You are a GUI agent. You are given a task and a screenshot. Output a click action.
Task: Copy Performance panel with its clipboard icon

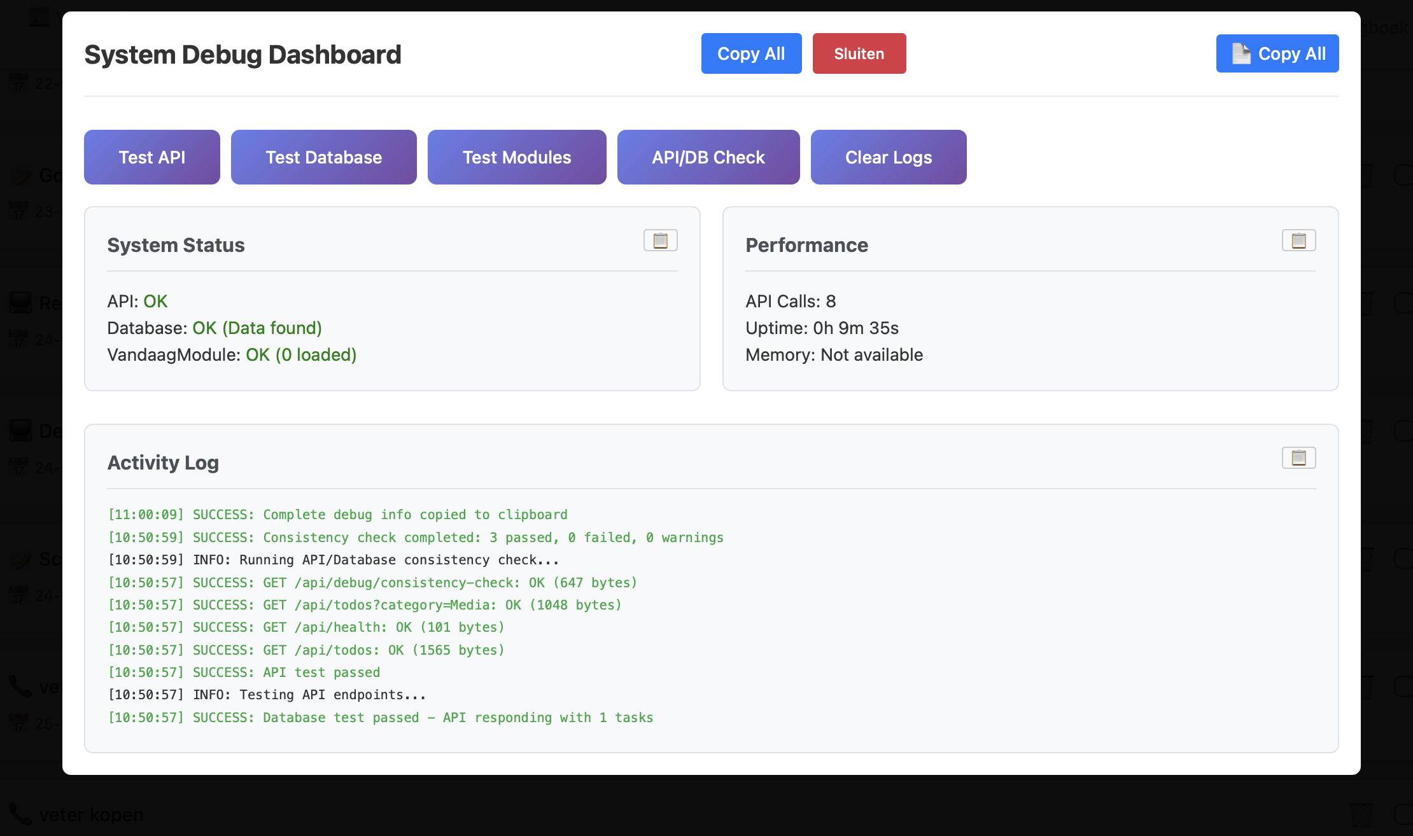1298,240
